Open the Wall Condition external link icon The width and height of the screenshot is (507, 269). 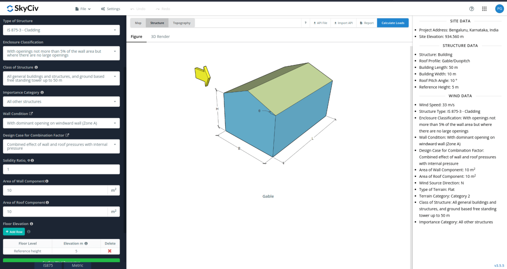point(31,114)
